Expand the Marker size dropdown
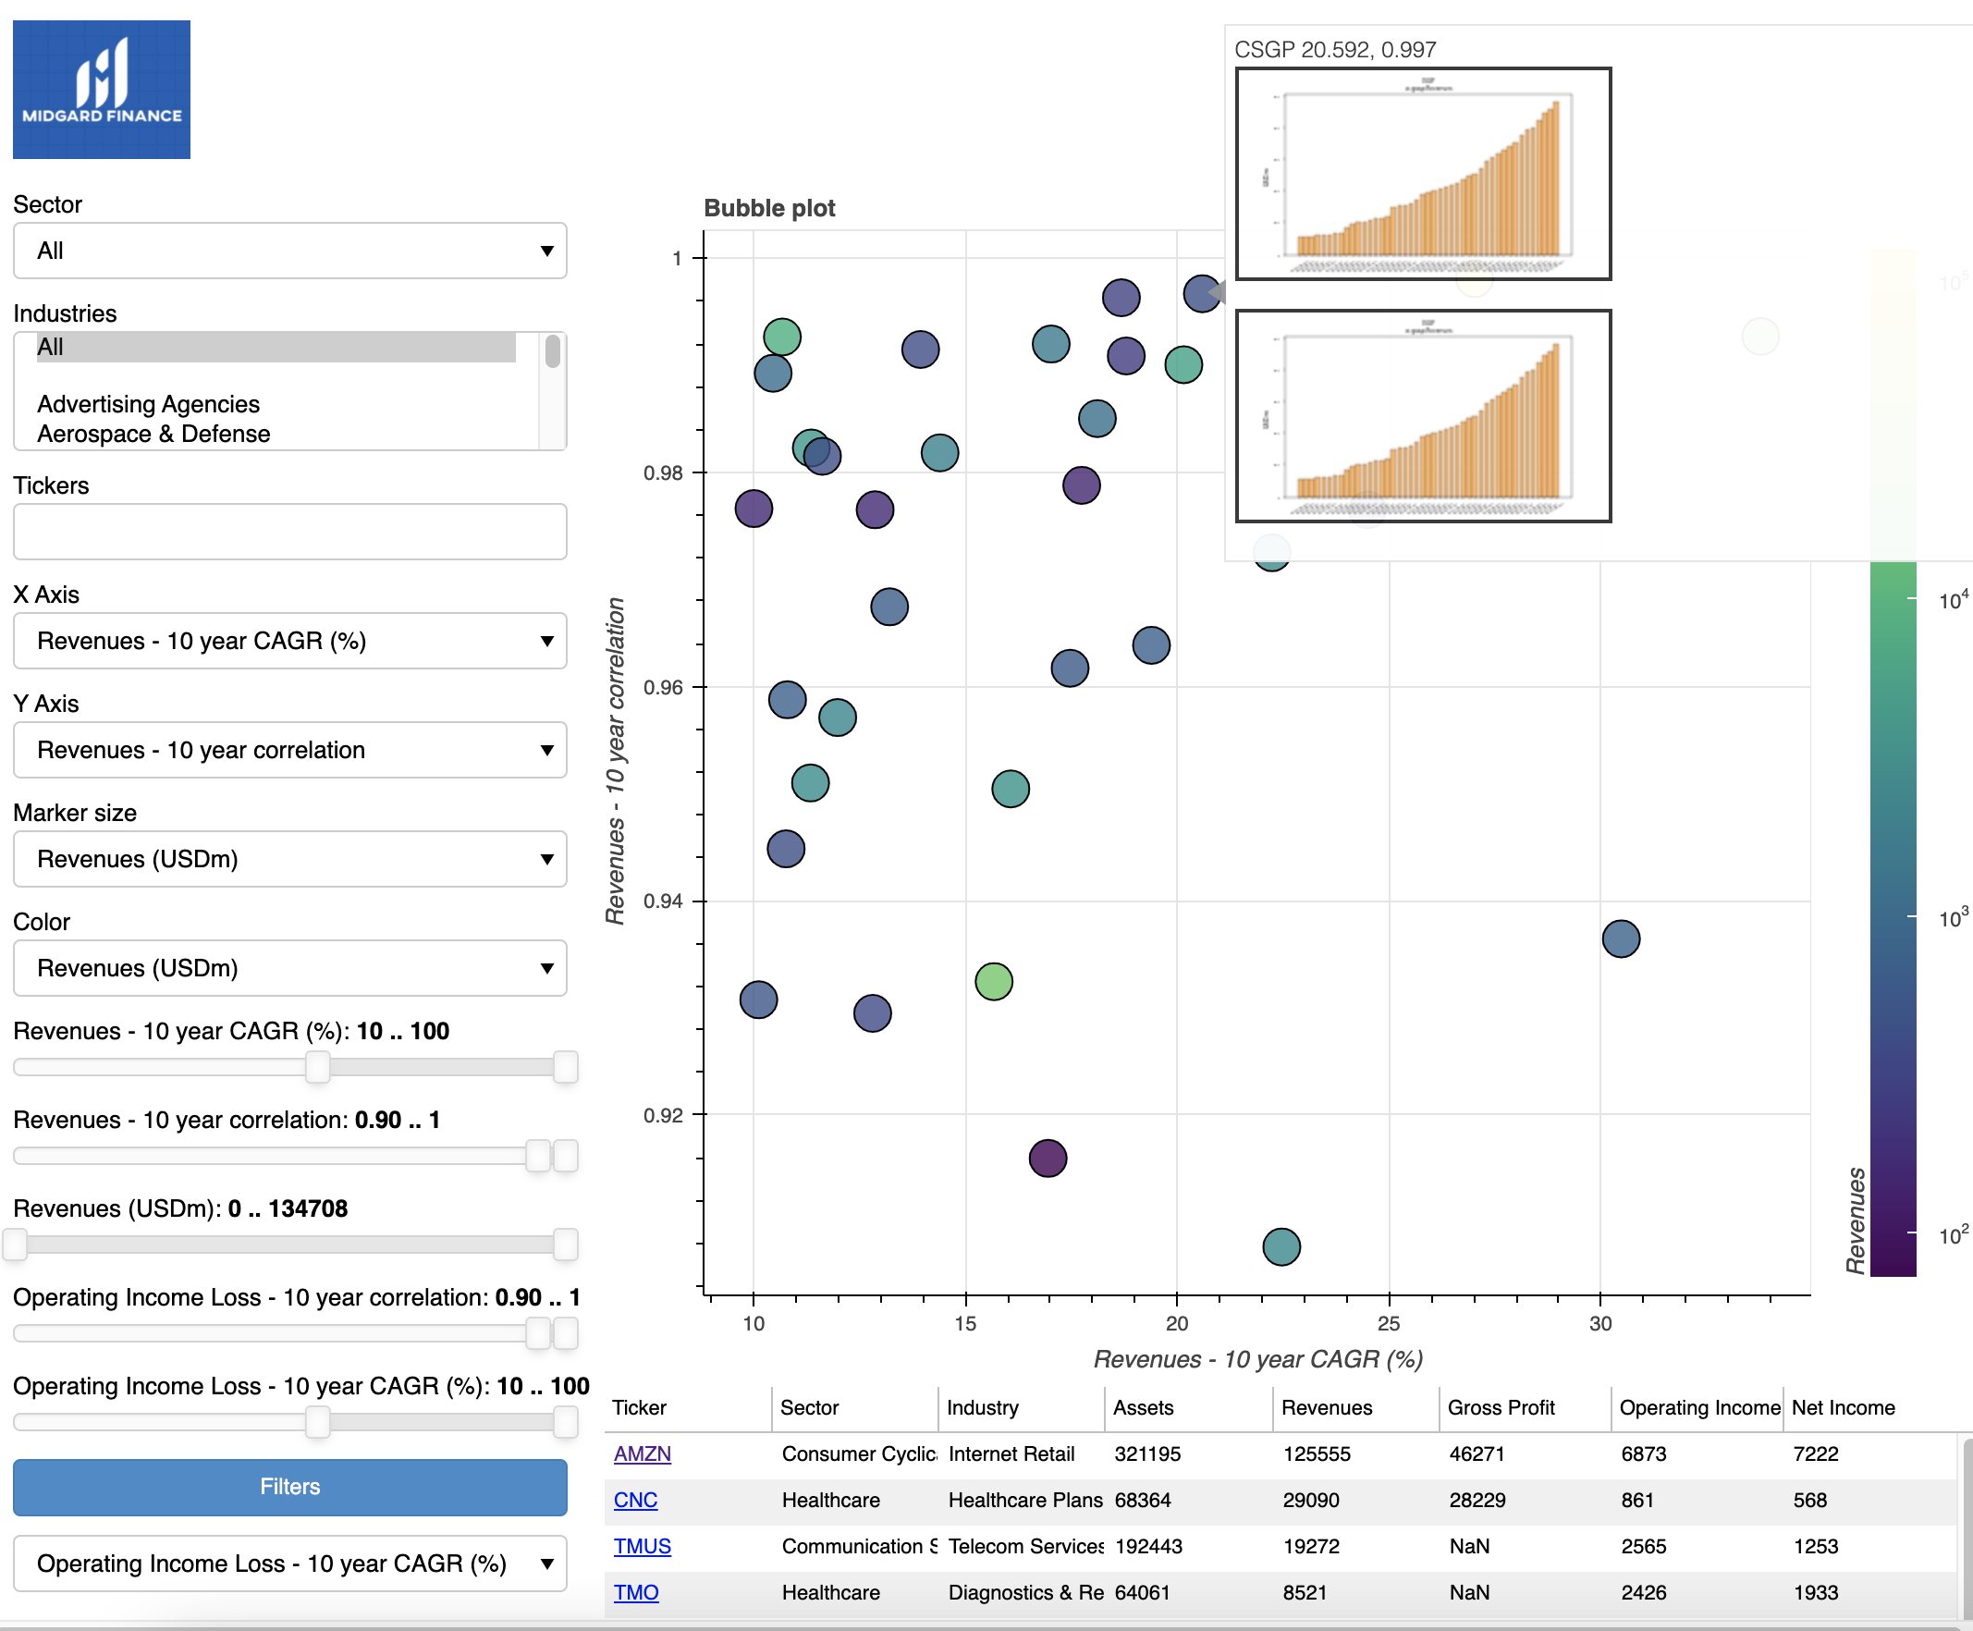This screenshot has height=1631, width=1973. pyautogui.click(x=289, y=859)
